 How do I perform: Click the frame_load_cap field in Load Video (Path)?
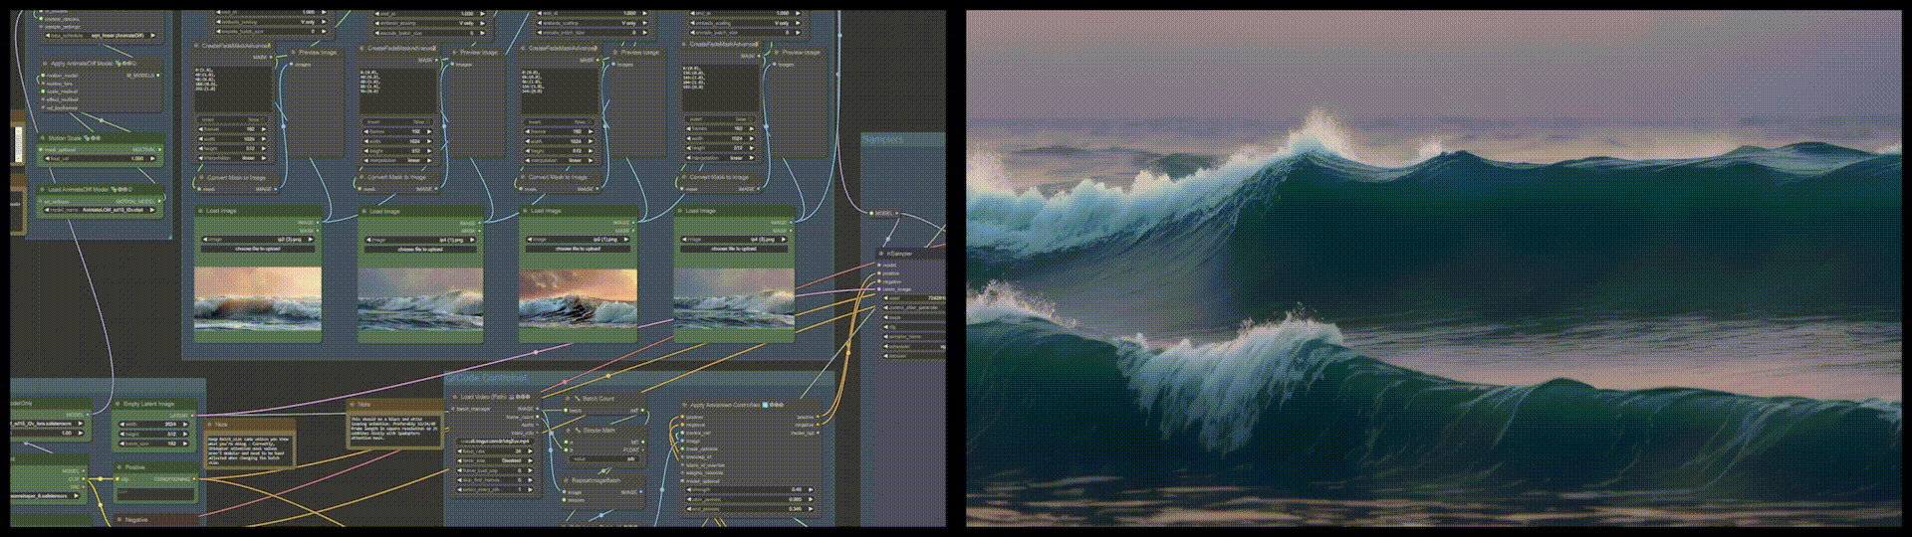click(494, 470)
